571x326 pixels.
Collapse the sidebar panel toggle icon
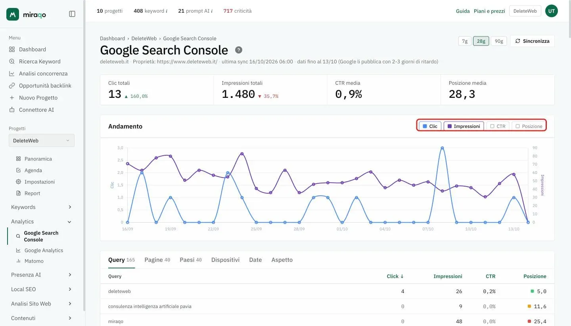pos(72,14)
